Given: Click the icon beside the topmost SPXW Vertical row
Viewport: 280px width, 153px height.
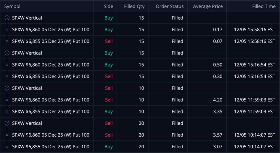Looking at the screenshot, I should 7,18.
